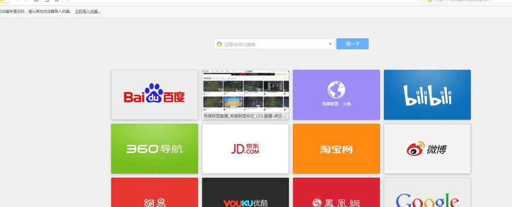The height and width of the screenshot is (207, 512).
Task: Open the 英雄联盟直播 虎牙 thumbnail tile
Action: click(x=245, y=95)
